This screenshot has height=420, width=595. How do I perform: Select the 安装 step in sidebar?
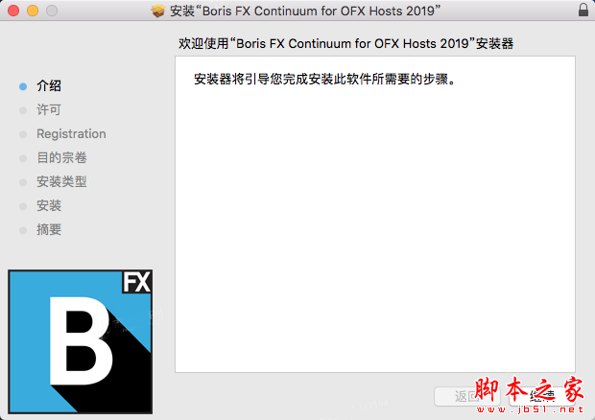(49, 205)
